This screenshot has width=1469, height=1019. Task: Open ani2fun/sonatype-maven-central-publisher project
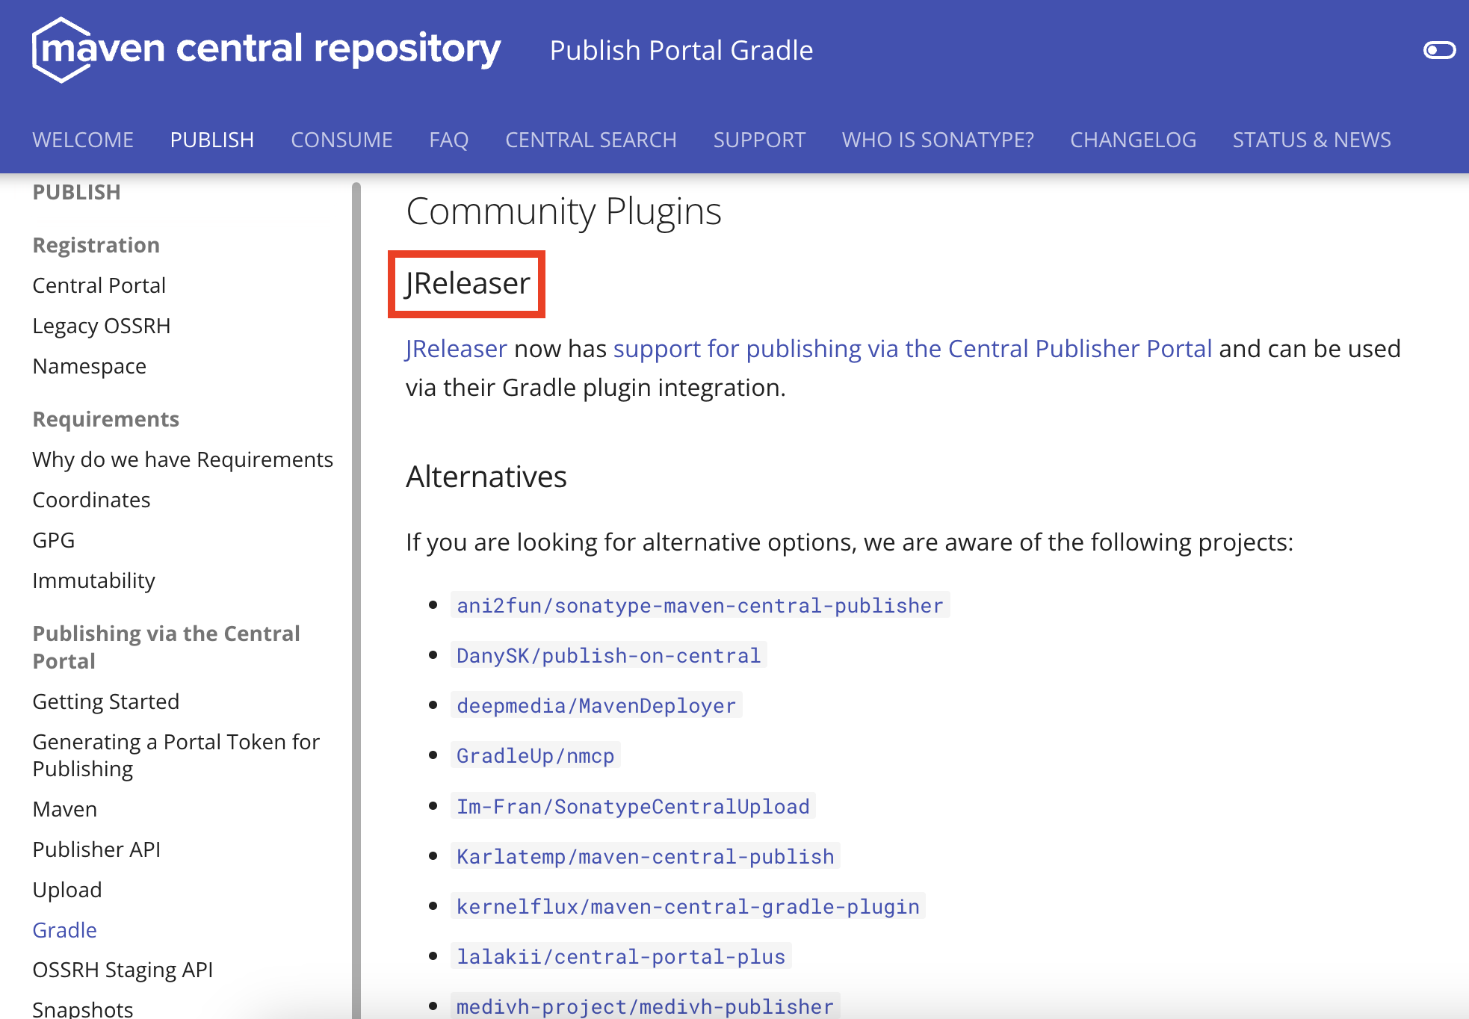coord(700,605)
